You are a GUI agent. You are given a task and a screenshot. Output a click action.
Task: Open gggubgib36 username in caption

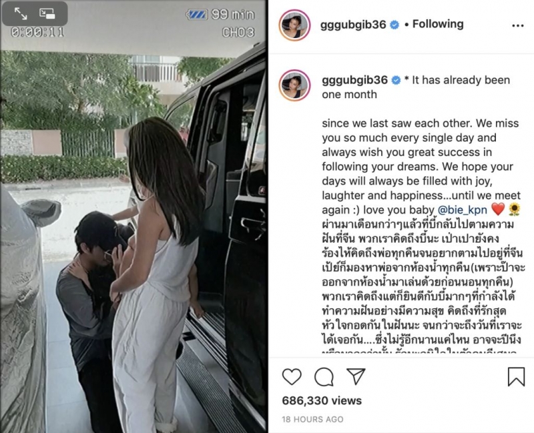pos(354,80)
